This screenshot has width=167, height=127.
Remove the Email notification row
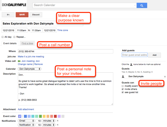click(x=57, y=121)
